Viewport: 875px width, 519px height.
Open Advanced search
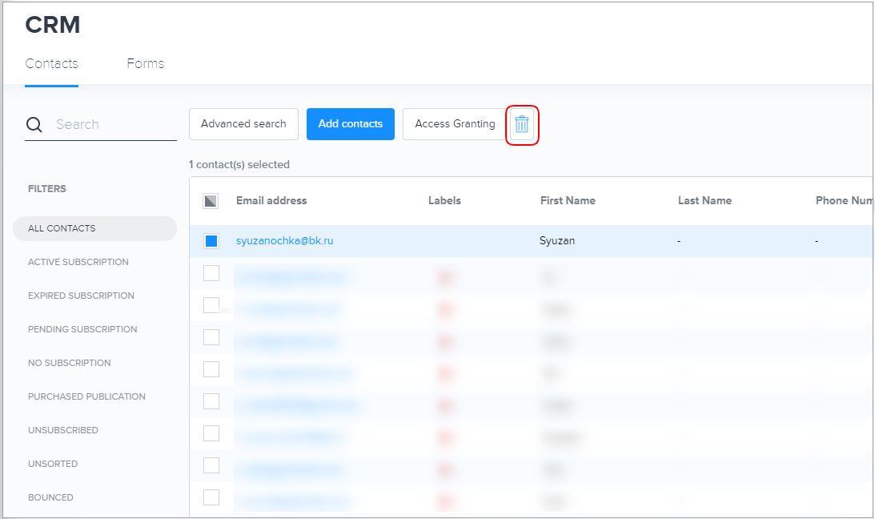point(243,124)
